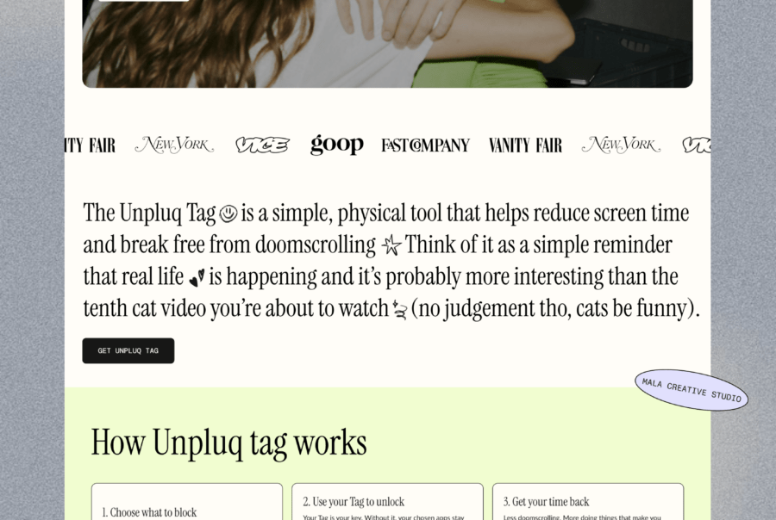Viewport: 776px width, 520px height.
Task: Open the goop press logo
Action: [x=336, y=145]
